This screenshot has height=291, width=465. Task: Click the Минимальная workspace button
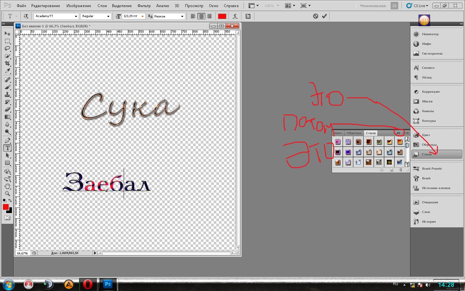coord(373,6)
